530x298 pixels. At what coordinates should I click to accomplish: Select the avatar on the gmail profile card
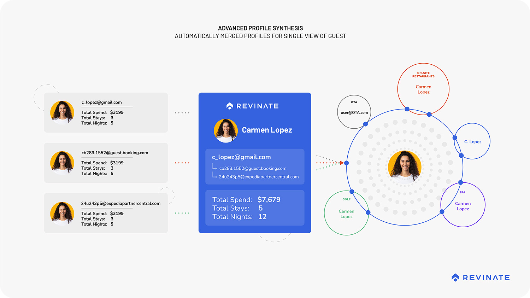point(62,112)
